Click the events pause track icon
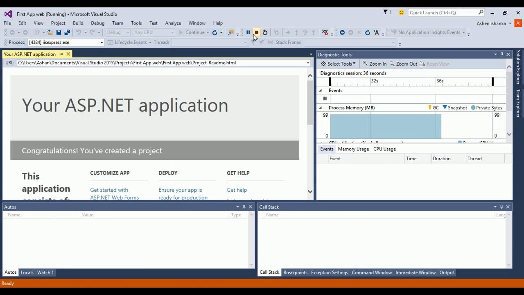 [325, 98]
